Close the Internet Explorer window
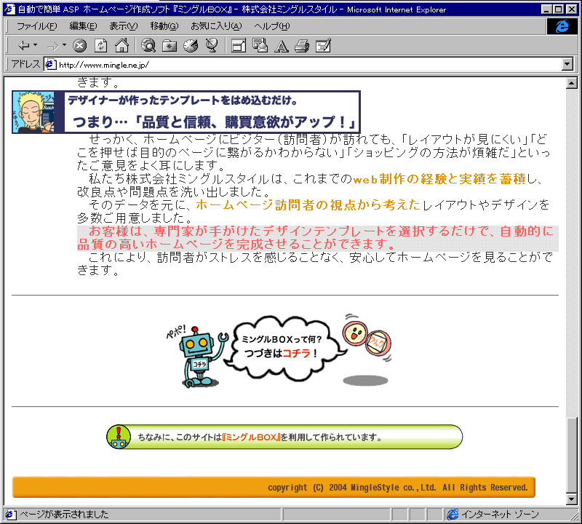This screenshot has width=582, height=524. point(571,9)
